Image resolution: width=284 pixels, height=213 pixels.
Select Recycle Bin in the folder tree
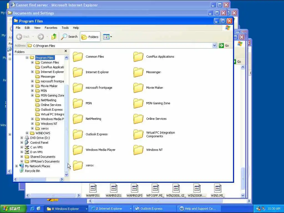pos(32,171)
